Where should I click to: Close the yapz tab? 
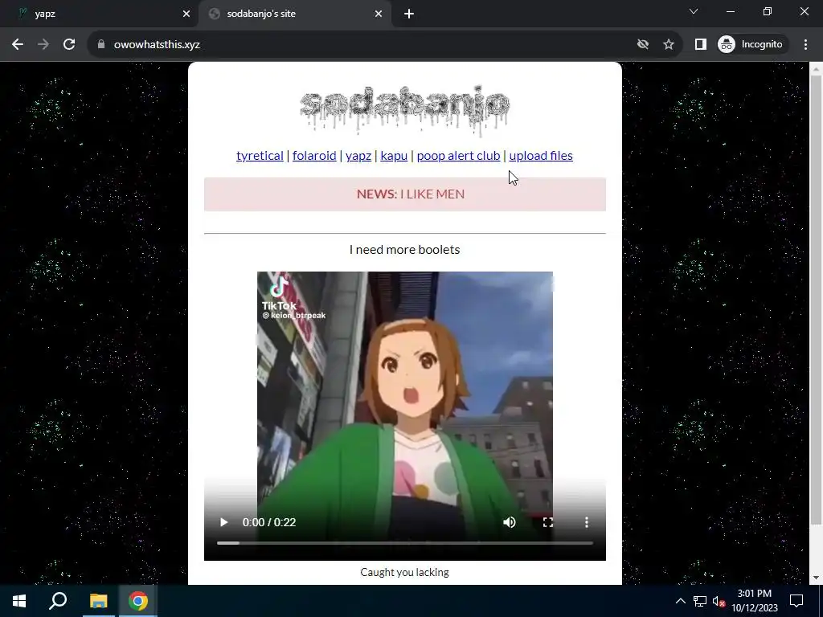[x=186, y=14]
